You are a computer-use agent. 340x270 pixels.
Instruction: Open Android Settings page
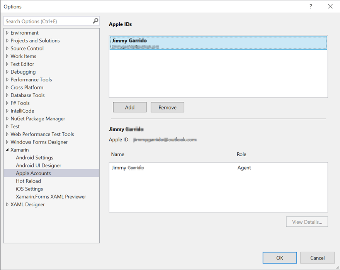click(34, 157)
